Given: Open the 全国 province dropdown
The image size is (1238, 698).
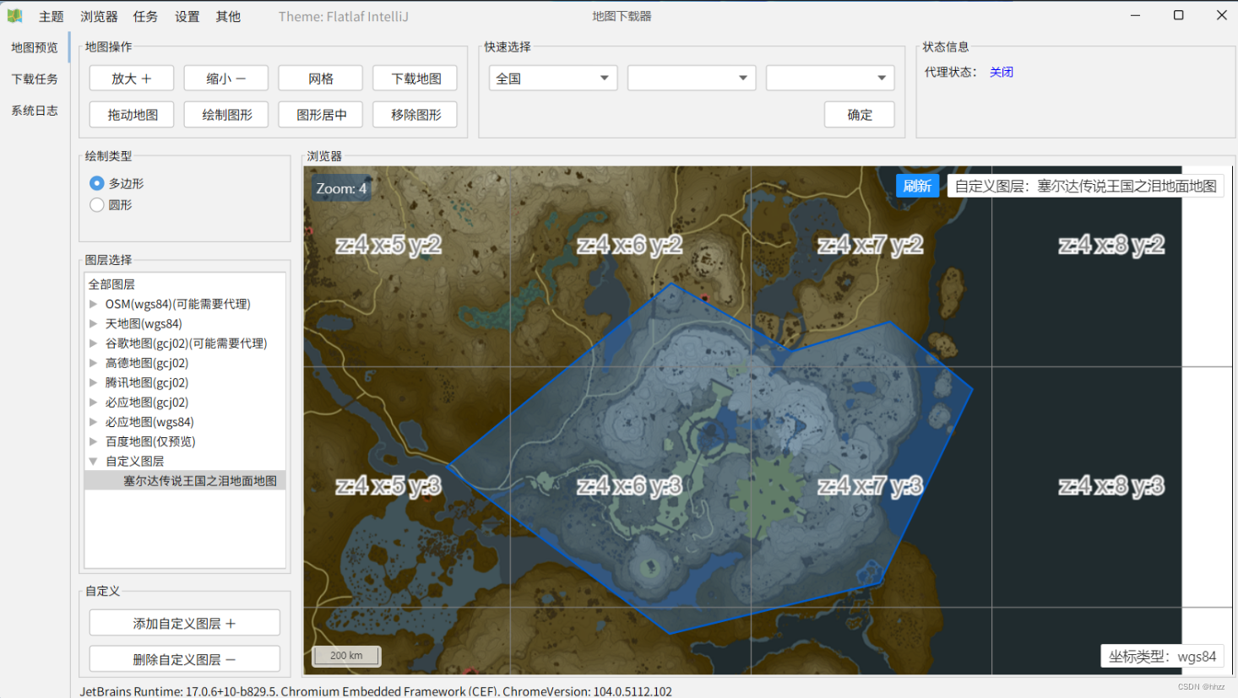Looking at the screenshot, I should pyautogui.click(x=553, y=78).
